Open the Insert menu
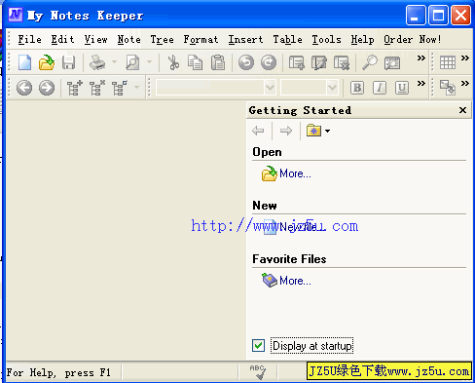 pos(245,39)
